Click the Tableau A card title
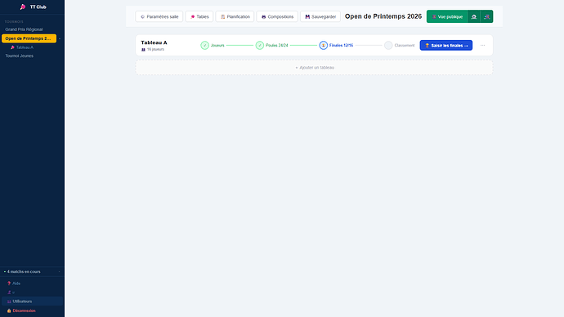Screen dimensions: 564x317 [154, 42]
